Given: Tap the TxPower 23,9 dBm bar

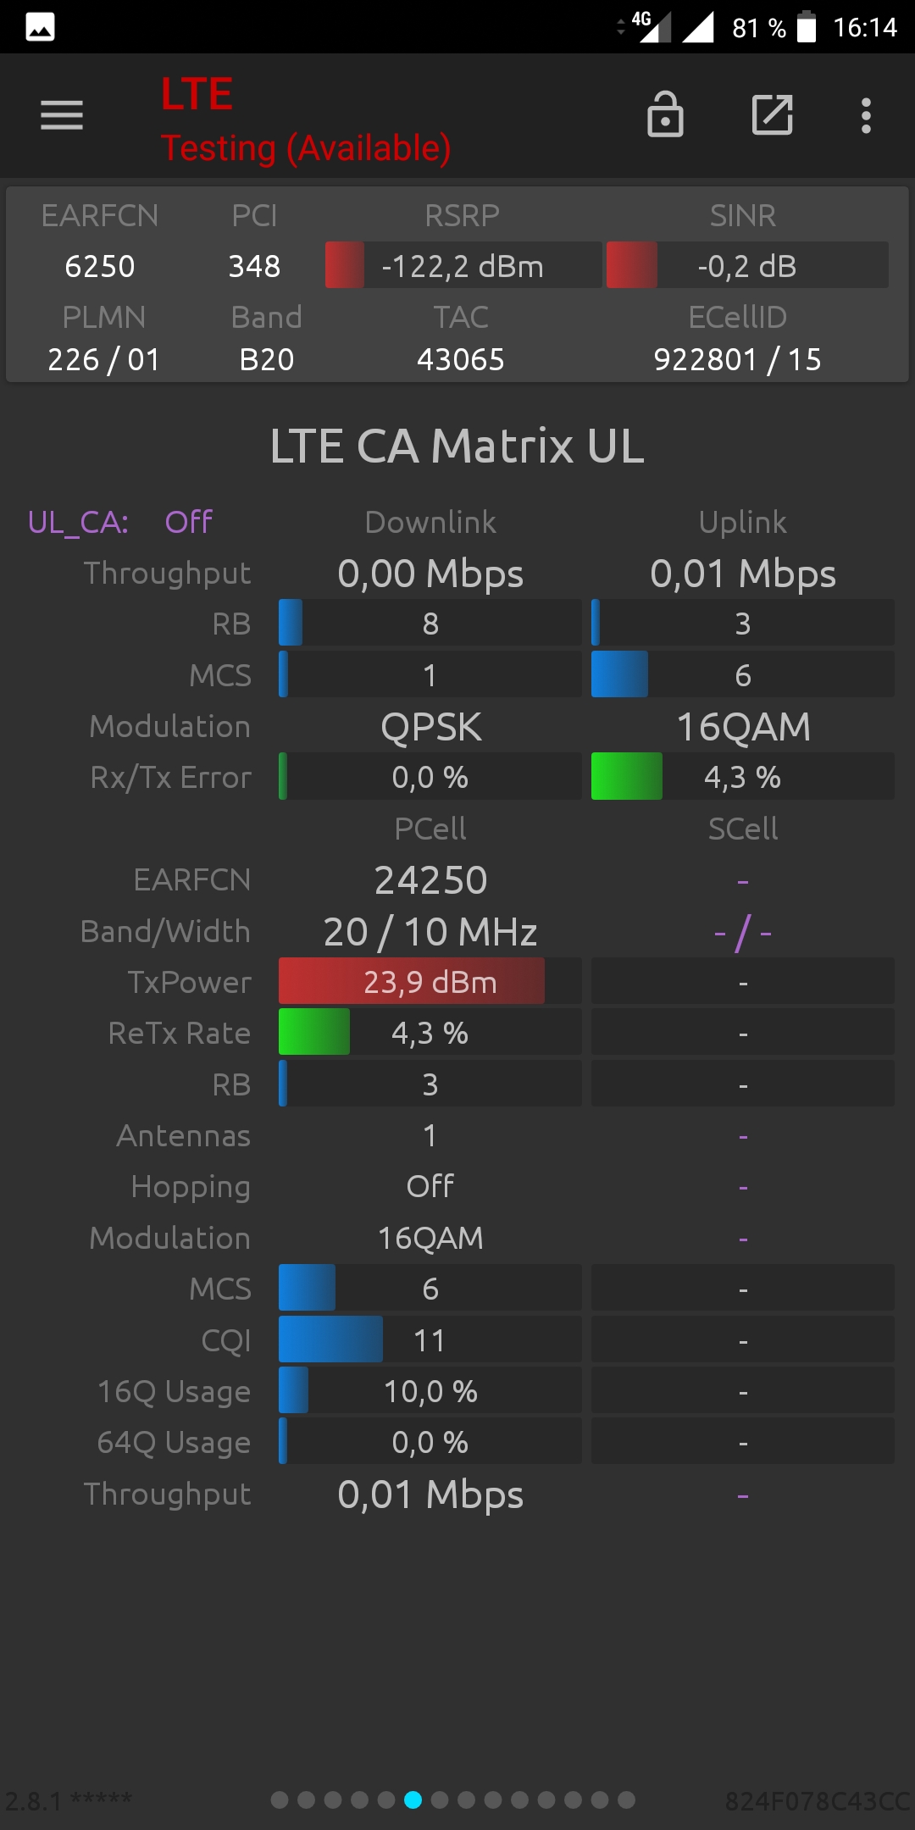Looking at the screenshot, I should point(430,982).
